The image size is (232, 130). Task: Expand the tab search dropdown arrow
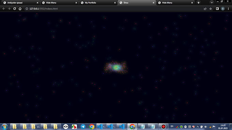212,3
